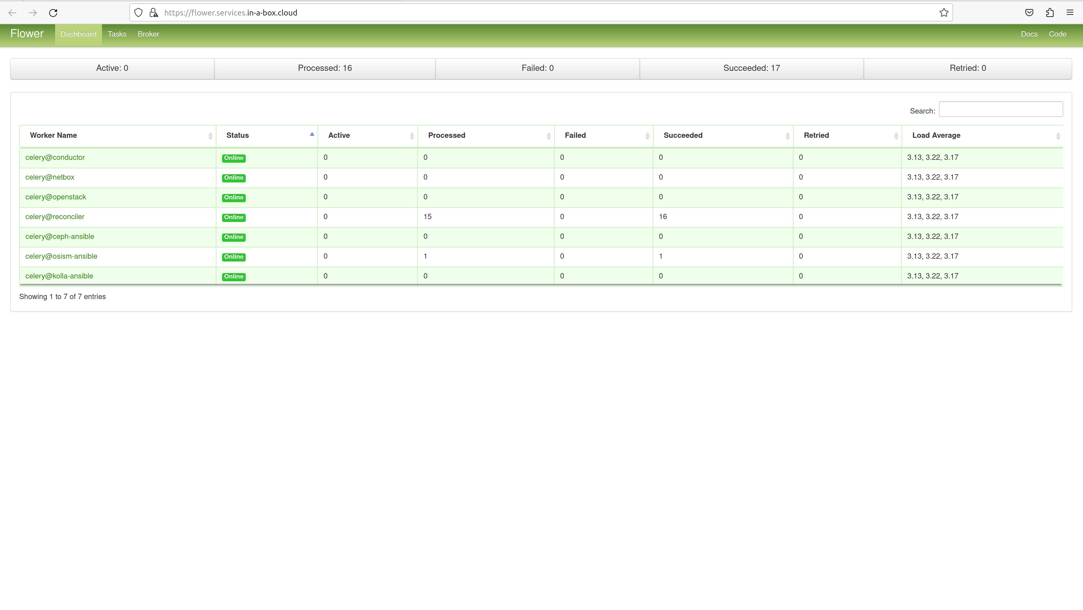Click the bookmark star icon

tap(944, 13)
